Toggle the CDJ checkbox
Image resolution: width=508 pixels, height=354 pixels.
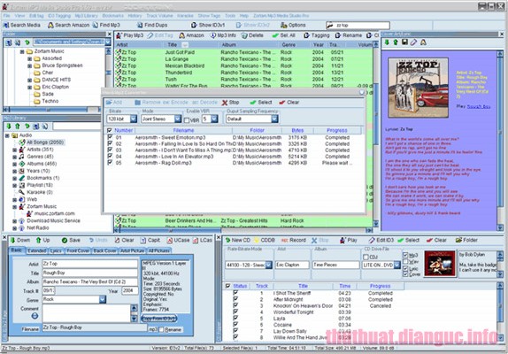point(366,257)
